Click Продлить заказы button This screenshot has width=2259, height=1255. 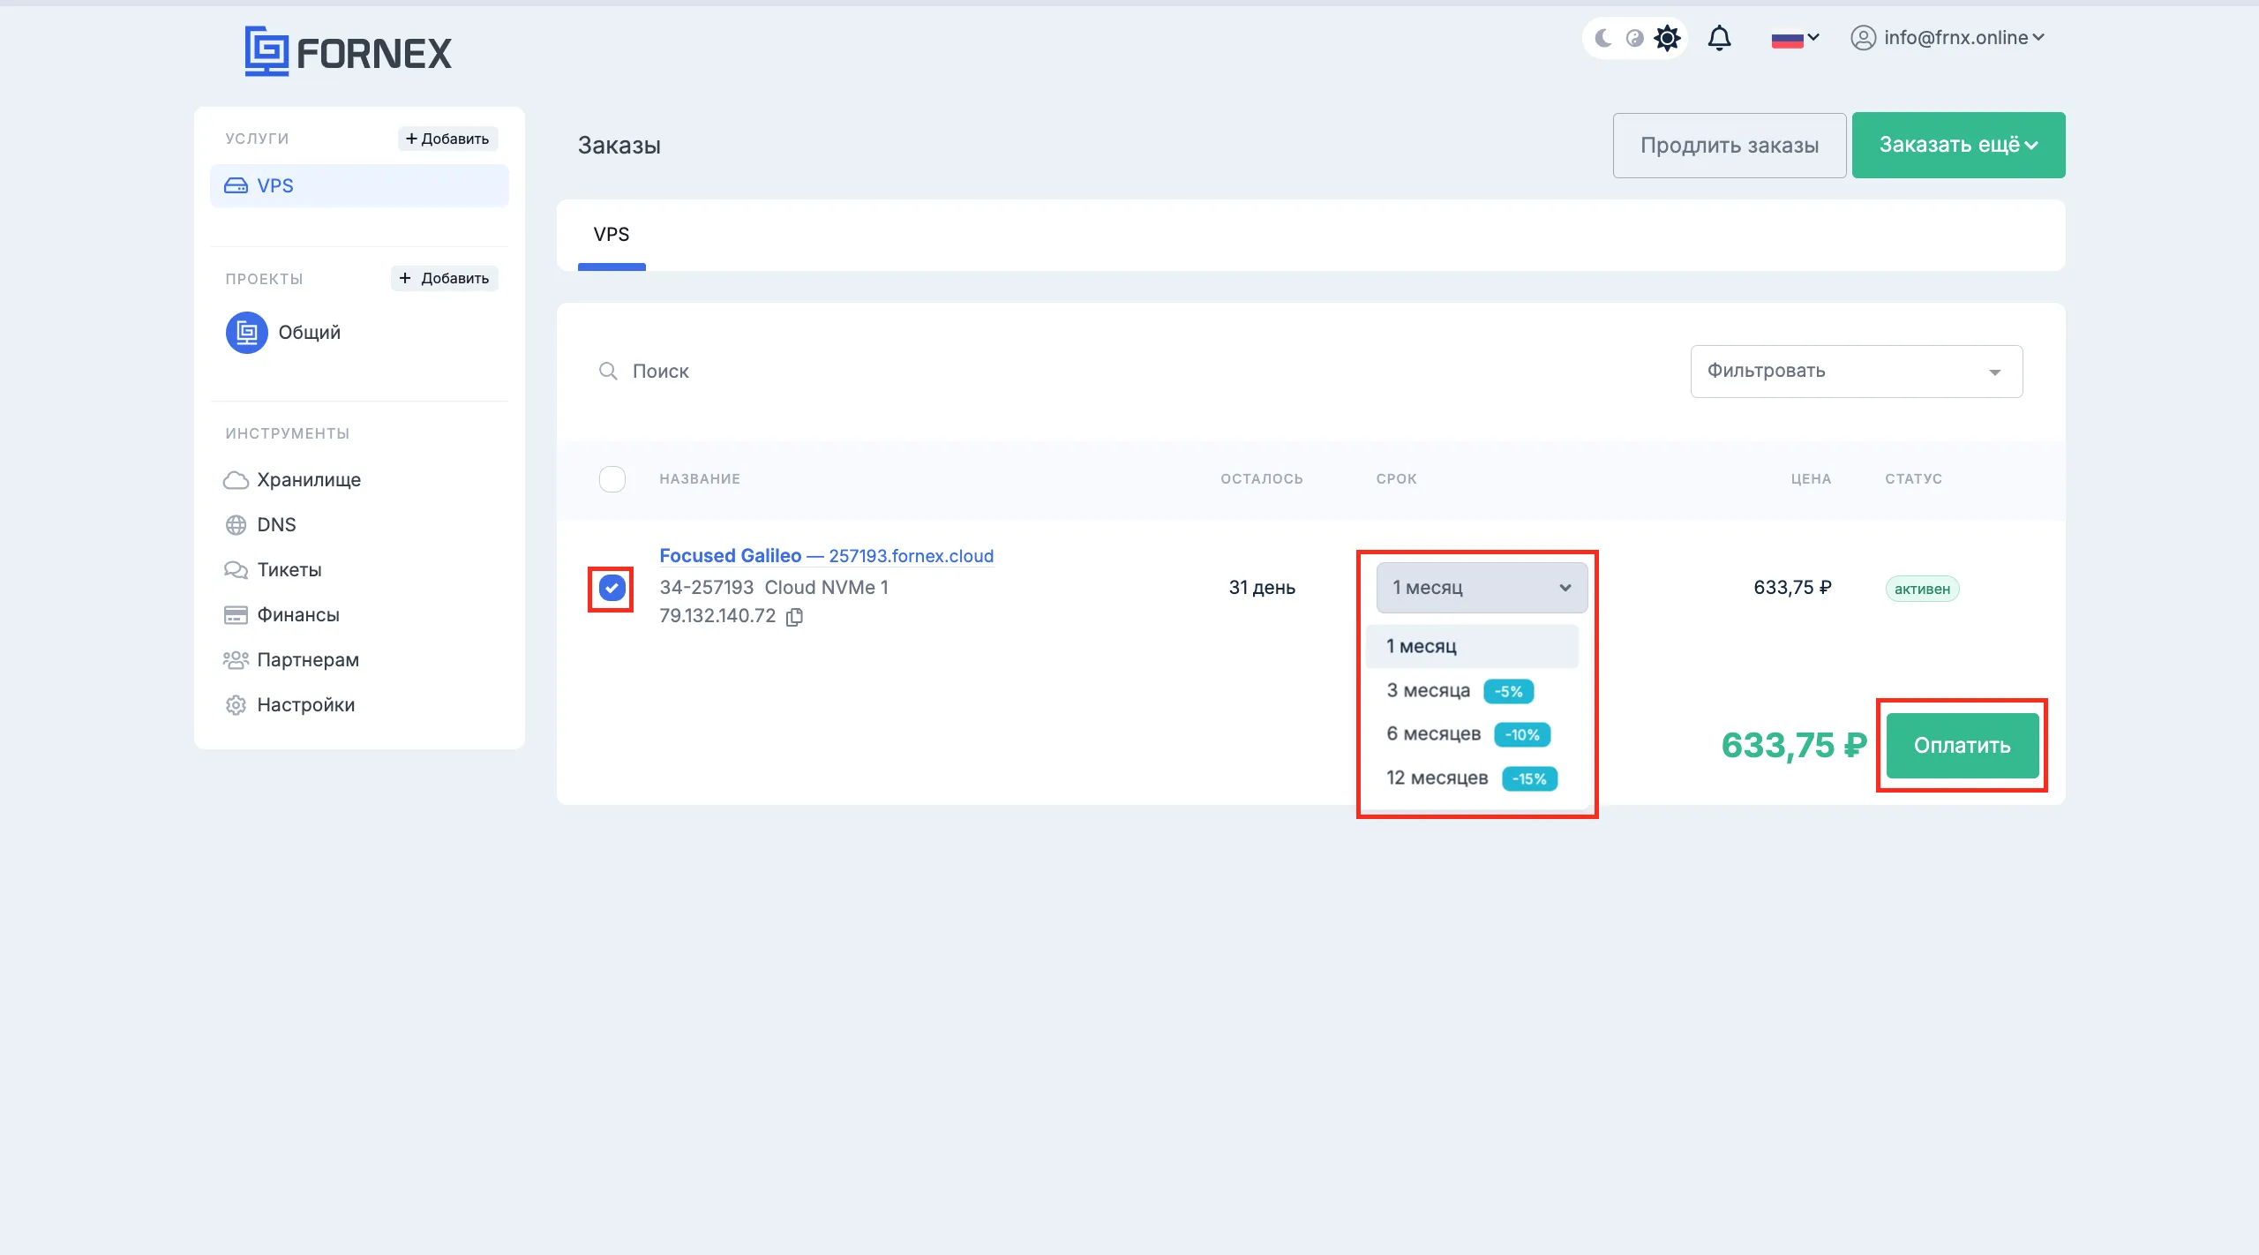(x=1730, y=145)
